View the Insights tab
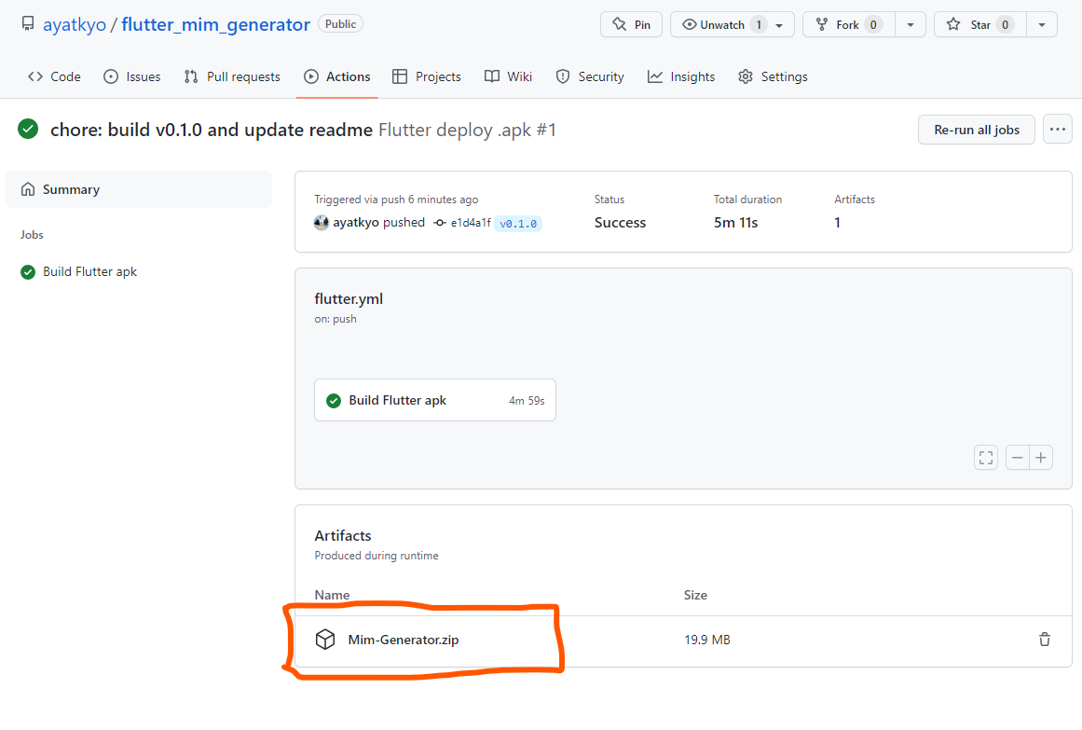Screen dimensions: 1082x730 (681, 76)
